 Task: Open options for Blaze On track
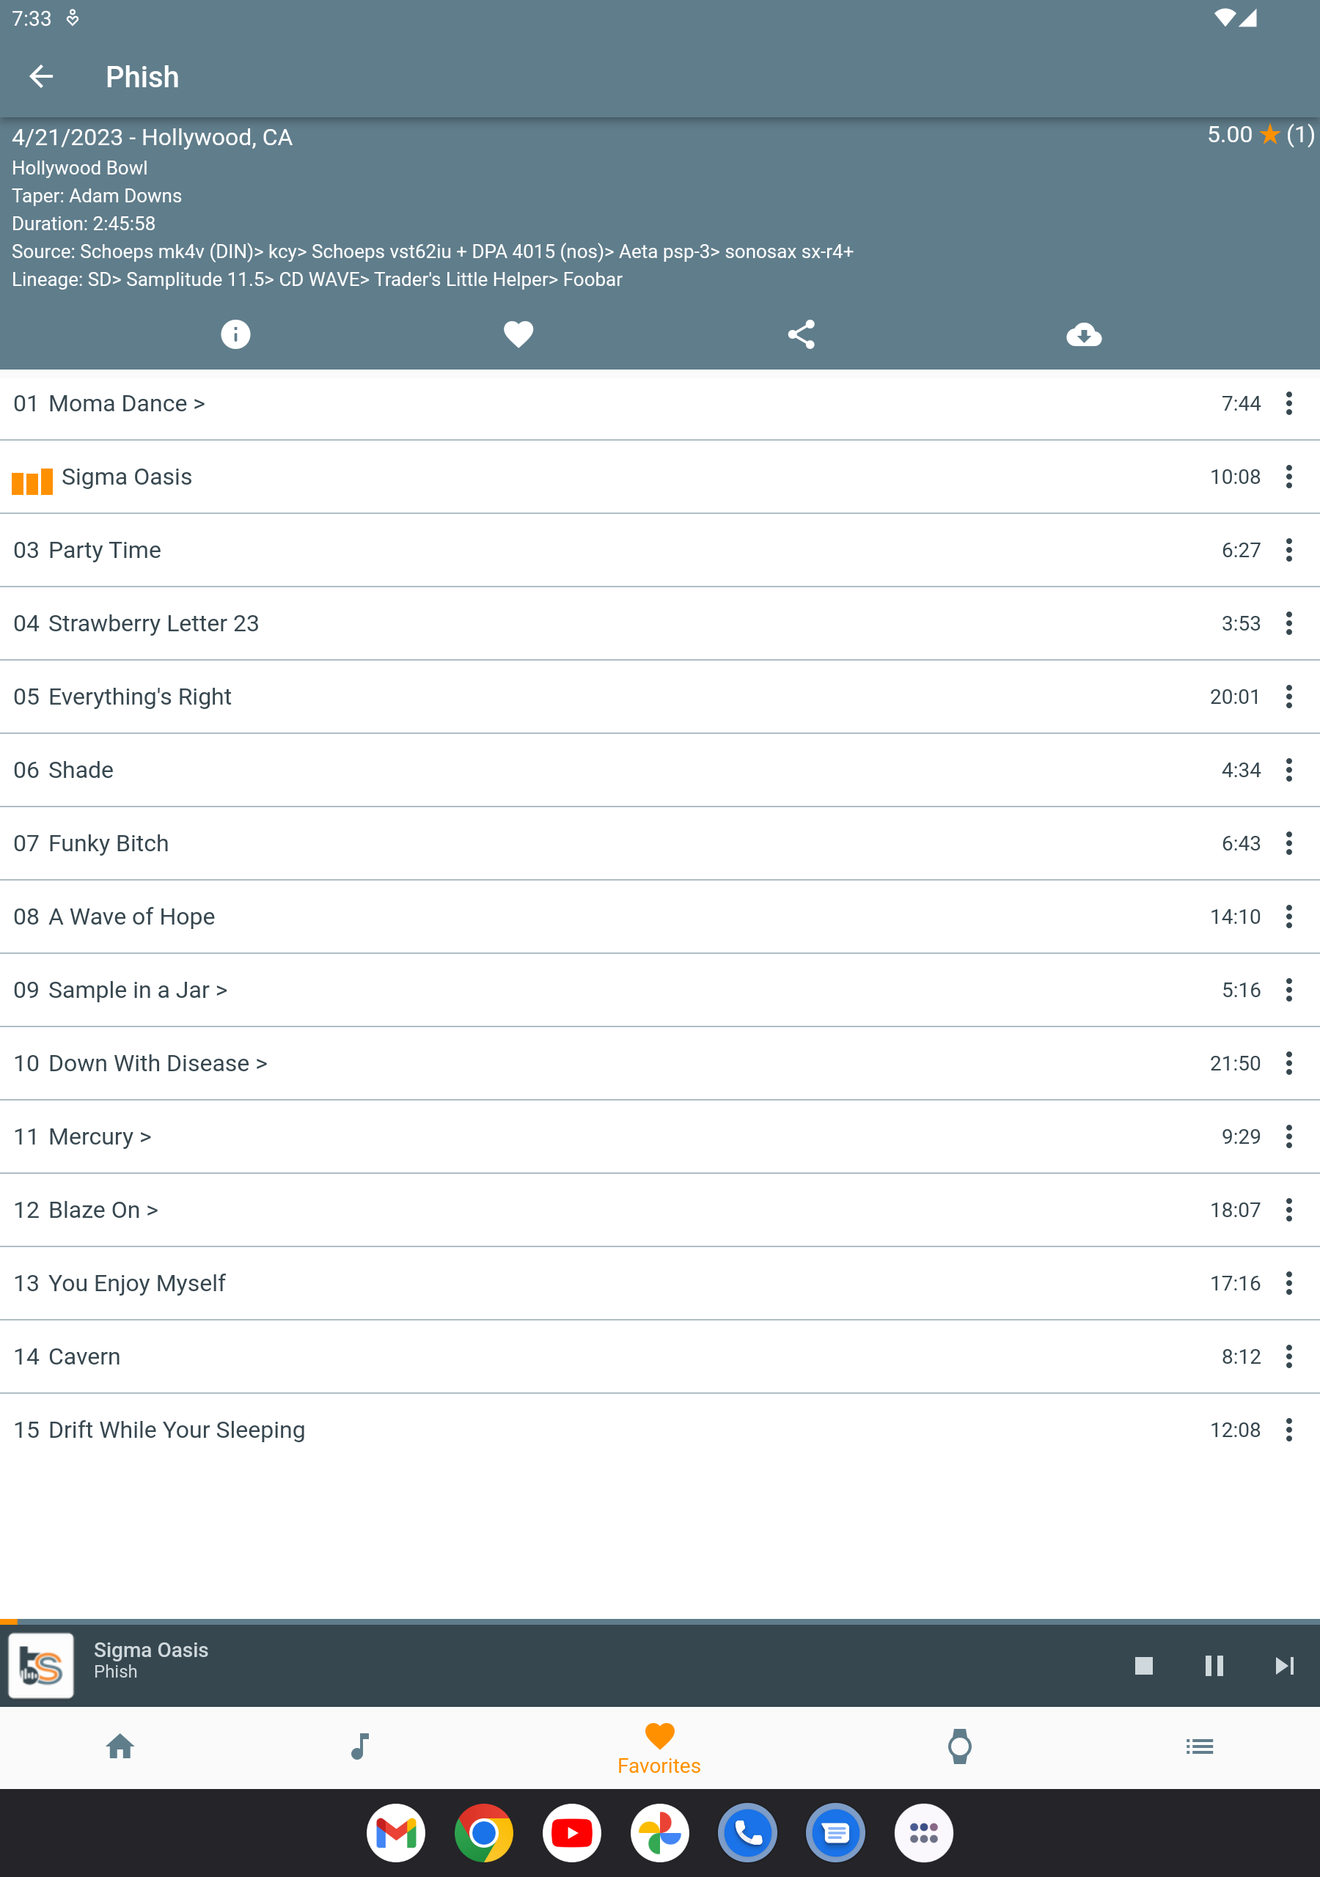(1288, 1210)
